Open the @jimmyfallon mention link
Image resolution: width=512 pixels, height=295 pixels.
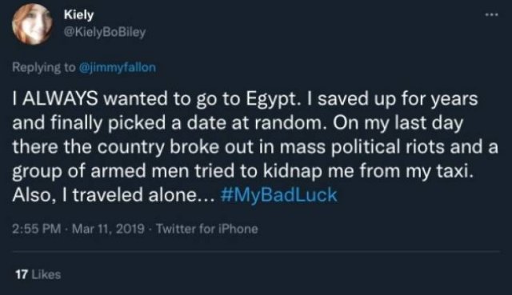[x=118, y=67]
